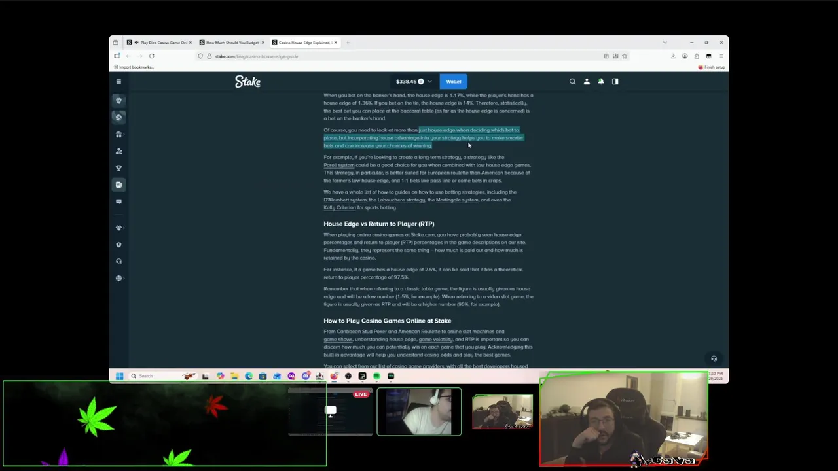
Task: Open the Windows Start button
Action: pyautogui.click(x=119, y=376)
